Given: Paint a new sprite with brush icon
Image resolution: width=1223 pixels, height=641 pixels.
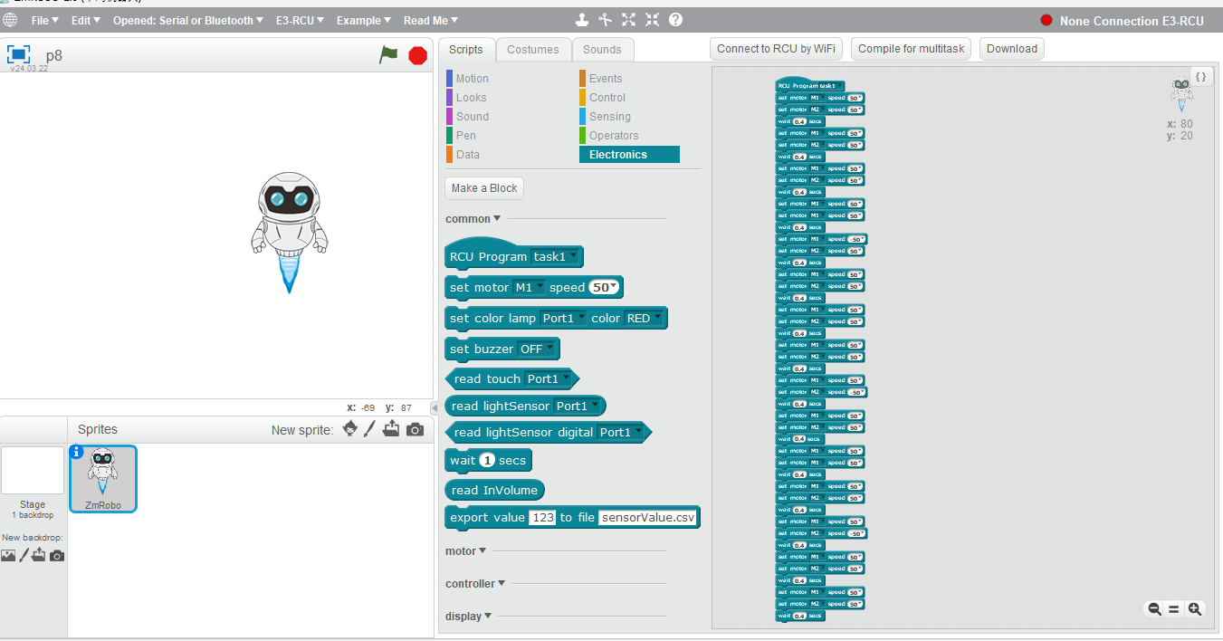Looking at the screenshot, I should (370, 429).
